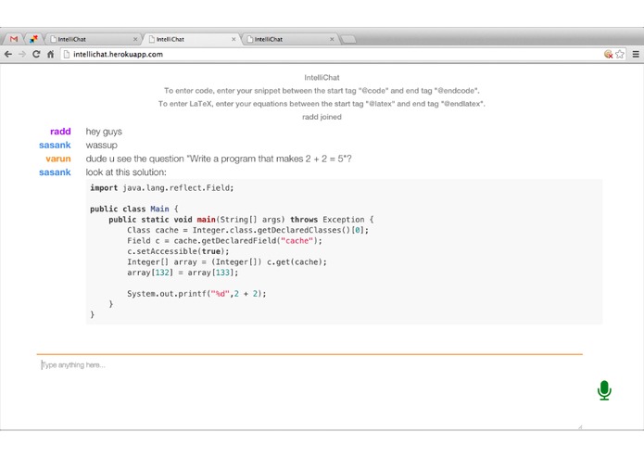Screen dimensions: 644x458
Task: Switch to the second pinned tab
Action: (33, 39)
